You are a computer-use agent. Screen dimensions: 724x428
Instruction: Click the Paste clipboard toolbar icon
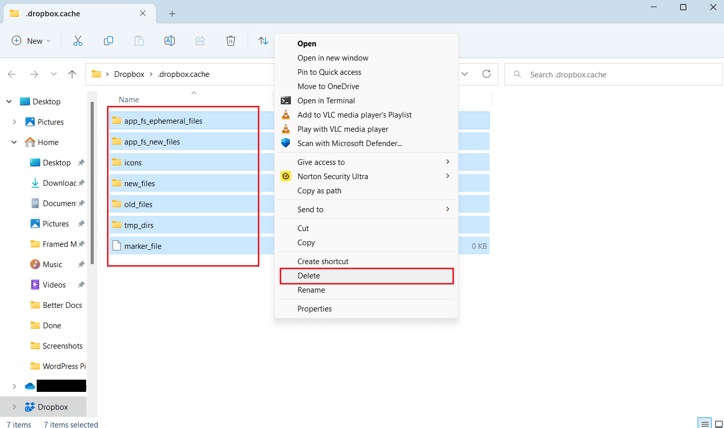pyautogui.click(x=139, y=41)
